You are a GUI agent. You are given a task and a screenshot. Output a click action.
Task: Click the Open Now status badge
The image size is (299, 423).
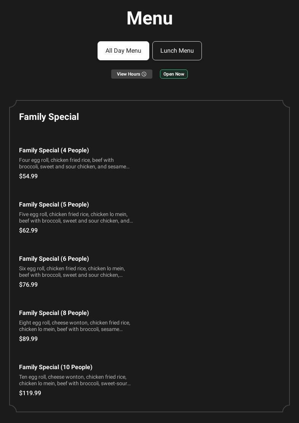(174, 74)
